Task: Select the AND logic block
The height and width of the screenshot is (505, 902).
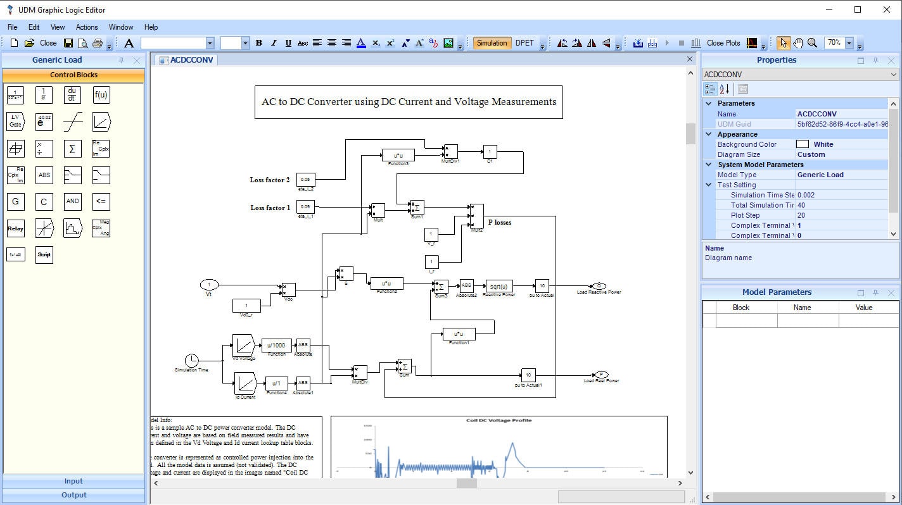Action: click(x=72, y=201)
